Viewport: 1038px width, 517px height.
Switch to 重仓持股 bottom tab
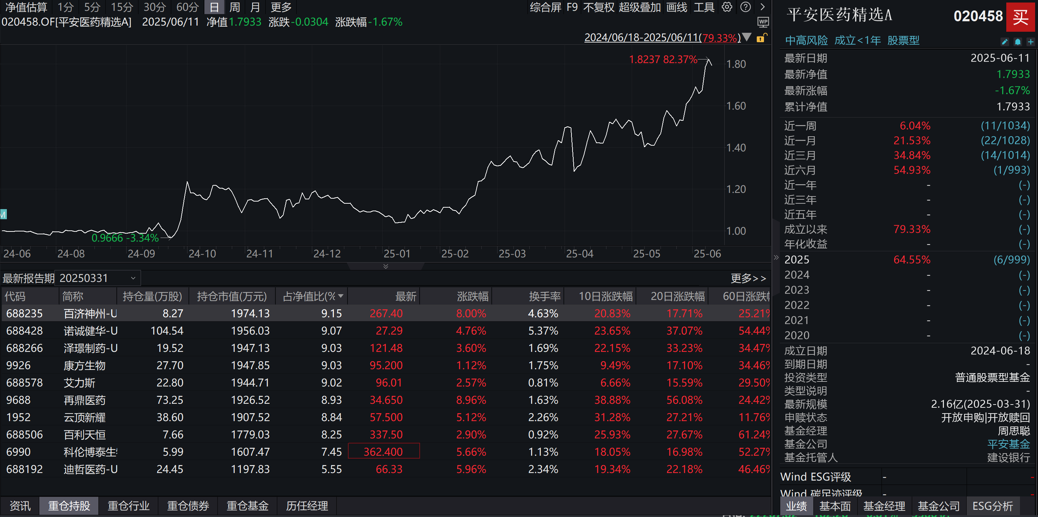click(x=69, y=505)
